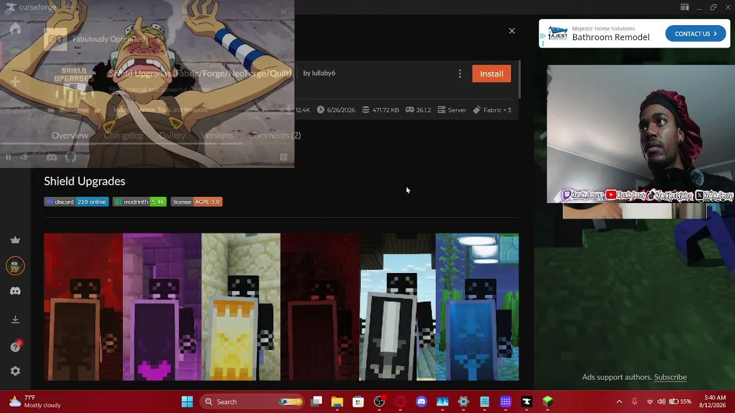This screenshot has width=735, height=413.
Task: Click the blue shield preview image
Action: (x=477, y=307)
